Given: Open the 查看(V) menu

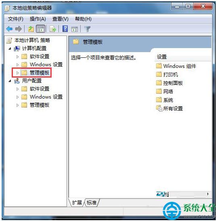Looking at the screenshot, I should [x=61, y=19].
